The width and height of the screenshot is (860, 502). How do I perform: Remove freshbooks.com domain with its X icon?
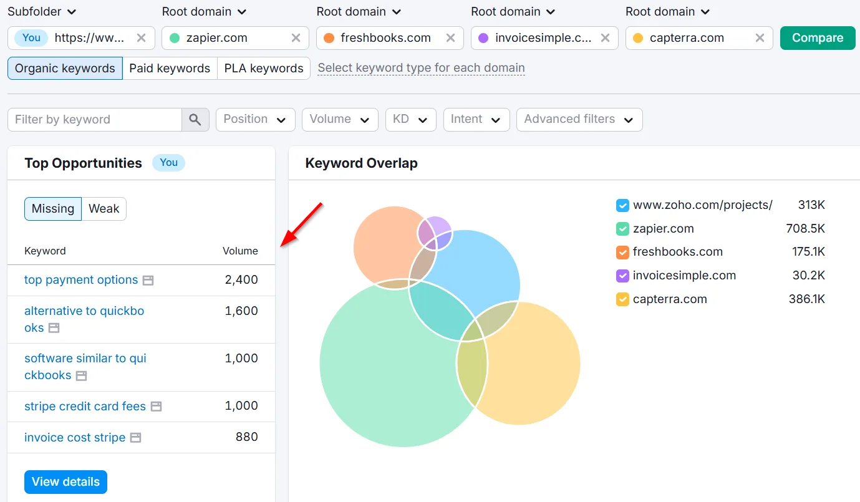coord(450,38)
